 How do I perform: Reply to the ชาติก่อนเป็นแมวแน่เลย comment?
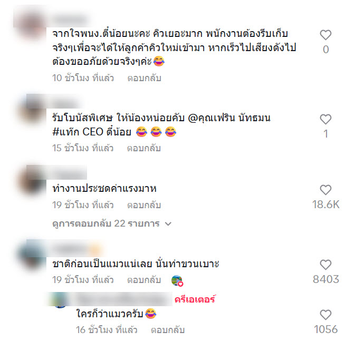tap(144, 280)
